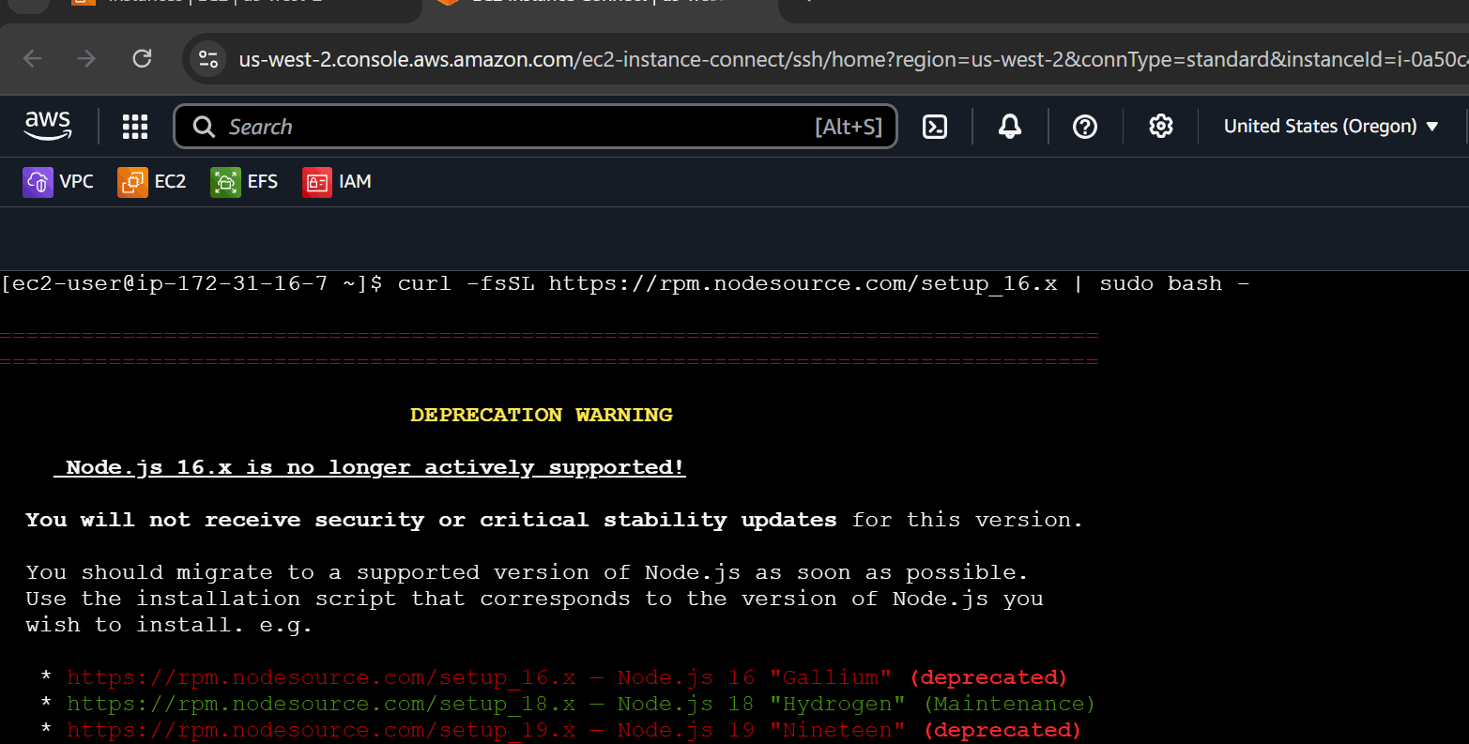Screen dimensions: 1469x744
Task: Click the magnifier icon in search box
Action: 204,127
